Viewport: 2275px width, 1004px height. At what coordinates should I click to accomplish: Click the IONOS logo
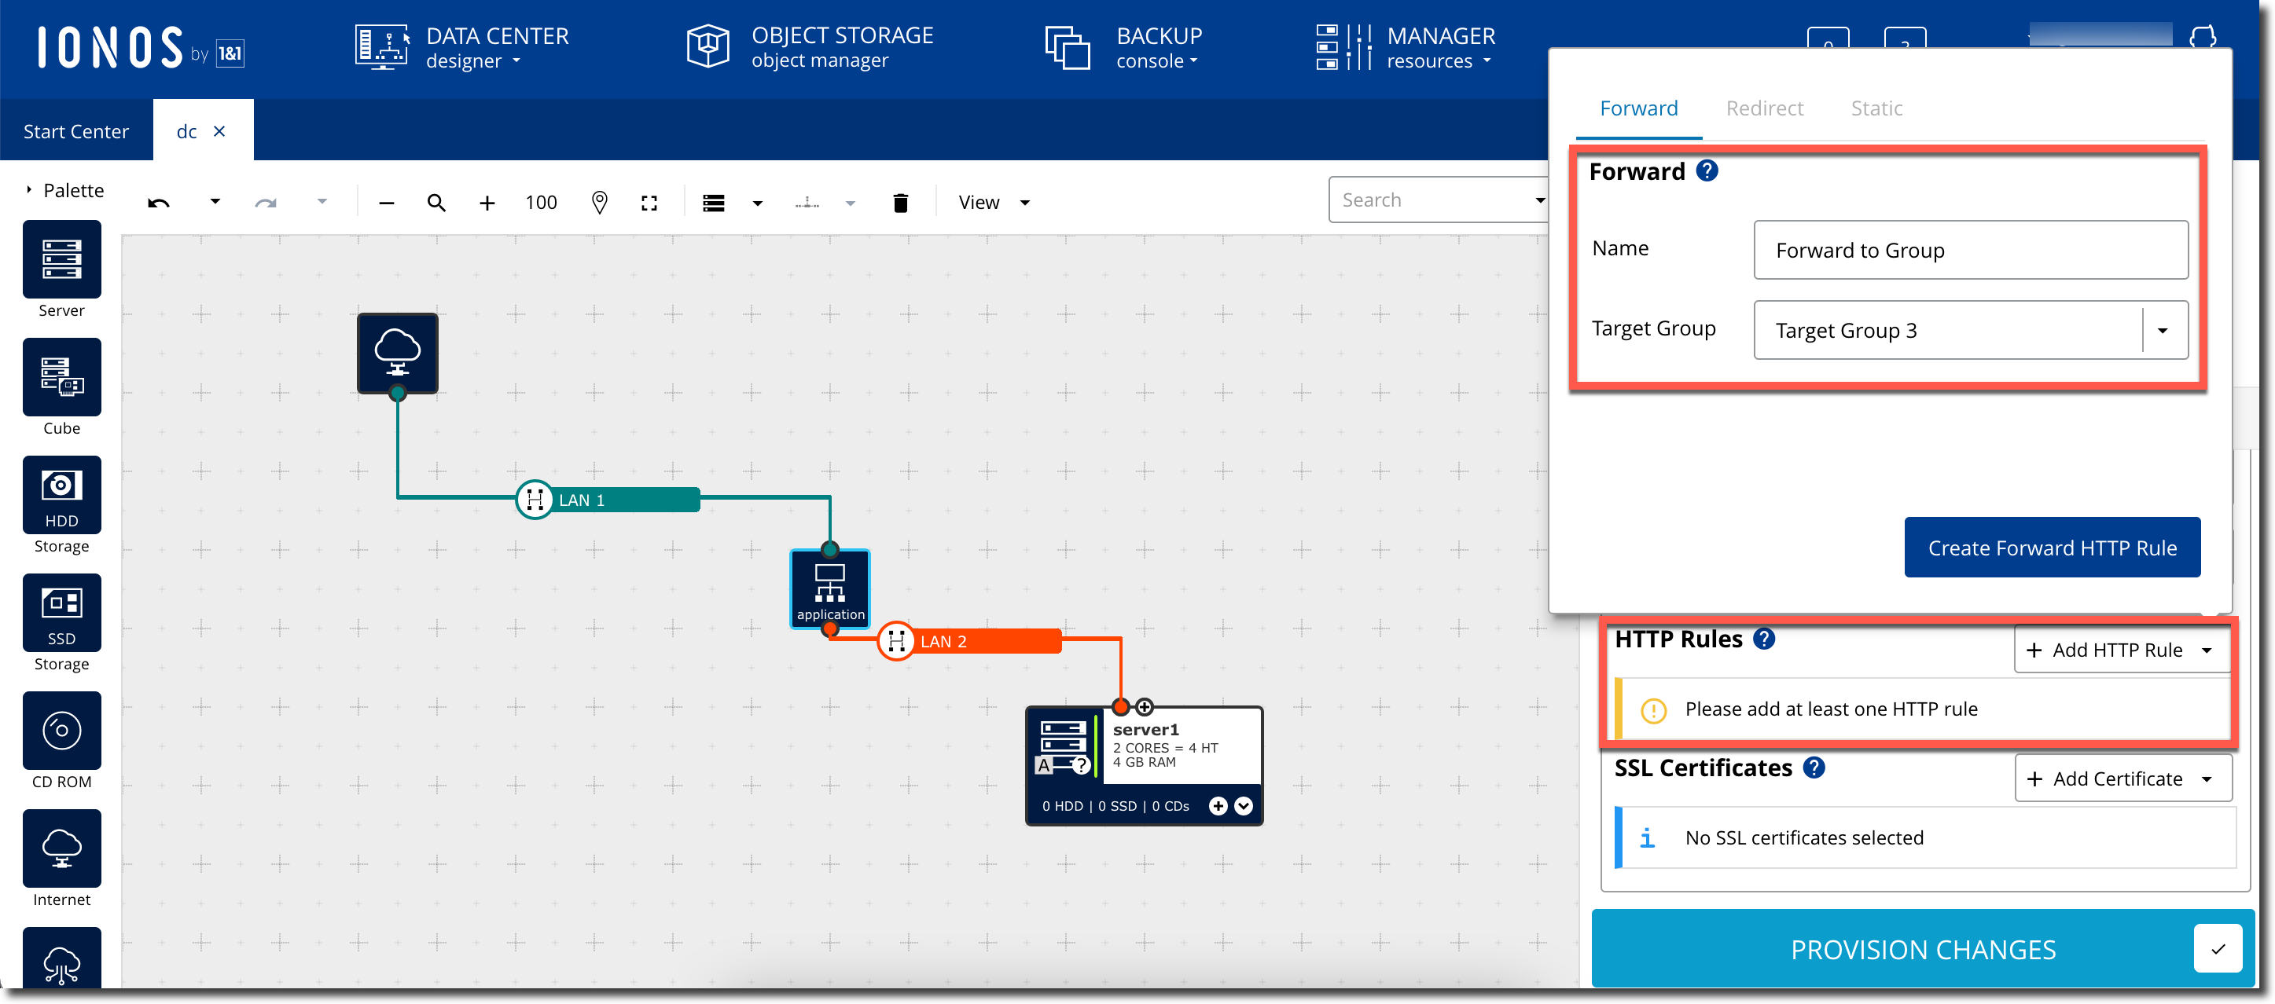click(x=141, y=48)
